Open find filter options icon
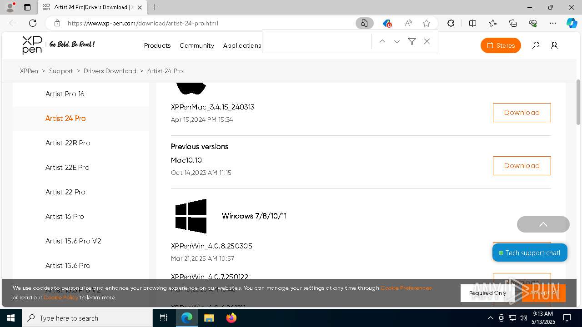The height and width of the screenshot is (327, 582). point(412,41)
